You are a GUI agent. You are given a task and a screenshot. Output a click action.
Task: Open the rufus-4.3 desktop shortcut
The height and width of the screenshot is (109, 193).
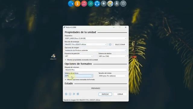tap(53, 57)
